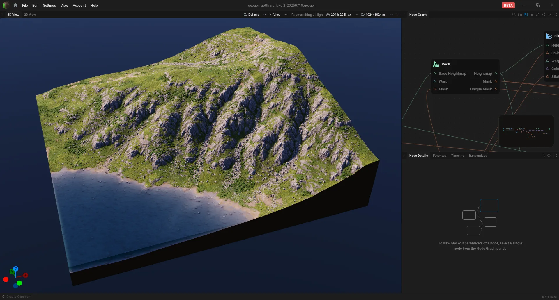Open the Settings menu
Viewport: 559px width, 300px height.
49,5
